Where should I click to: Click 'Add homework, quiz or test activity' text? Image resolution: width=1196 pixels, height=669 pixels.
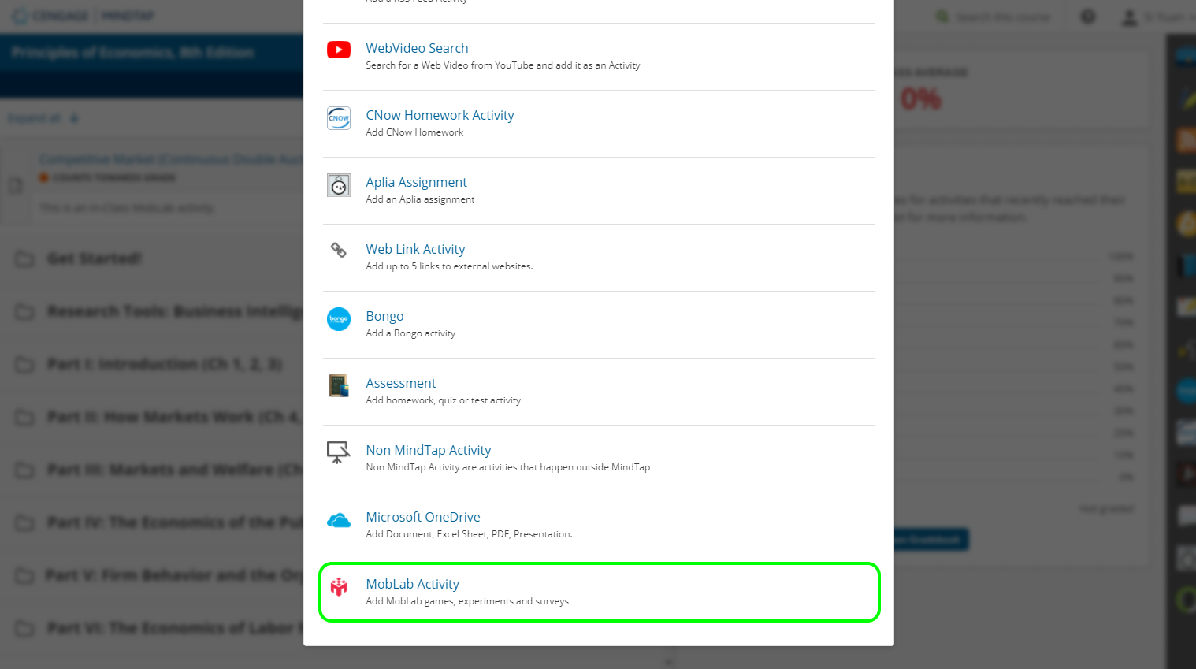click(x=443, y=400)
